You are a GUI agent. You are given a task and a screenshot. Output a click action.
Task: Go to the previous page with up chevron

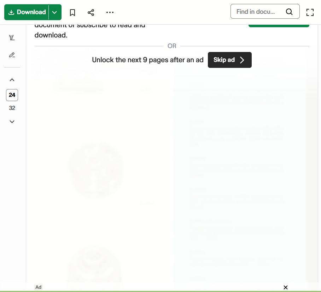pos(12,80)
